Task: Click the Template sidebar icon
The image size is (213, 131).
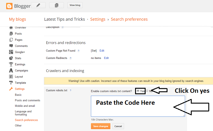Action: click(x=11, y=83)
